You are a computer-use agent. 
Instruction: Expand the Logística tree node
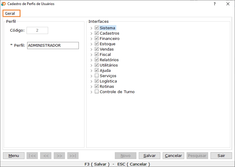(92, 81)
